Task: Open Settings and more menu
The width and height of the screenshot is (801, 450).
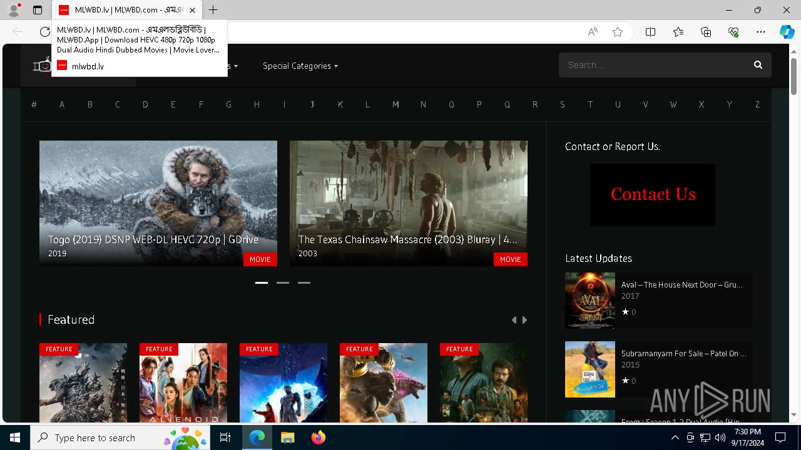Action: click(x=761, y=32)
